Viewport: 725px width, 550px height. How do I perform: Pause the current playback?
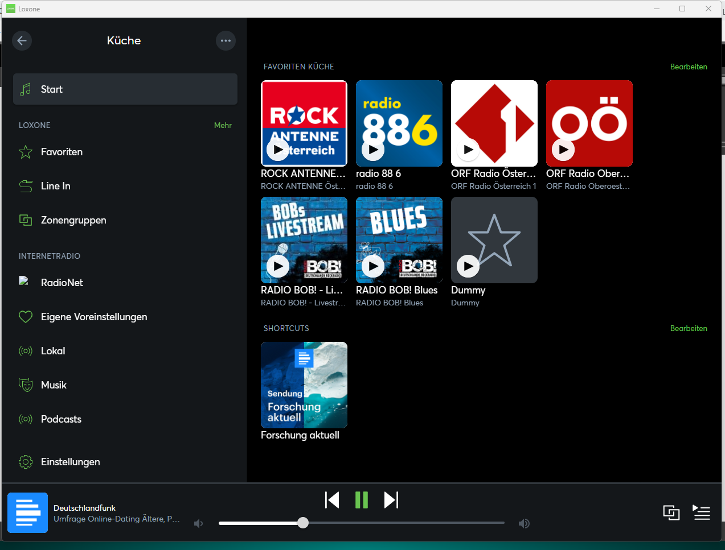[362, 500]
